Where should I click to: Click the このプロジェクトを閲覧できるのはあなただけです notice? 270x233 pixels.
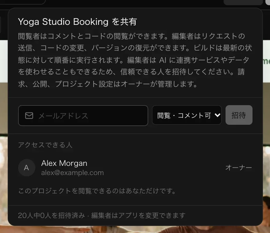click(97, 191)
